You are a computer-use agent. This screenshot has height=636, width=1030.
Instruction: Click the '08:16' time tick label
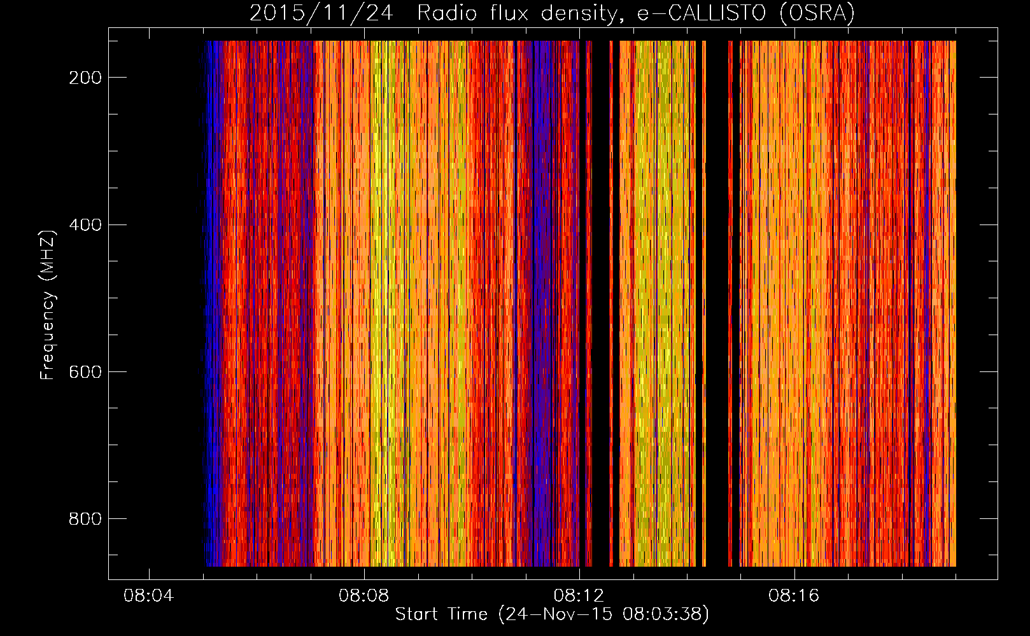pos(794,596)
